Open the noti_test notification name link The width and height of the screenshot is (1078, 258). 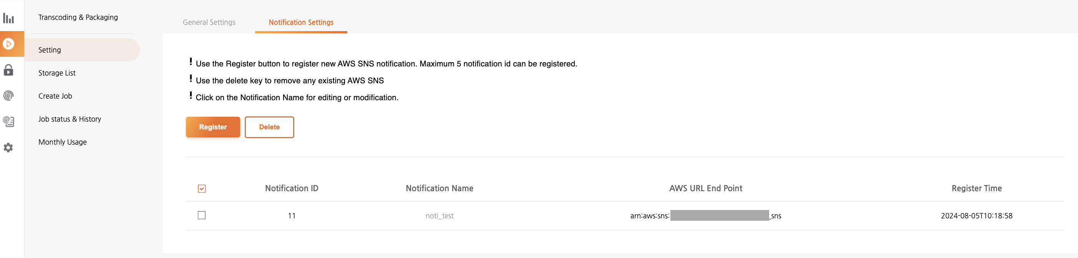click(x=439, y=216)
